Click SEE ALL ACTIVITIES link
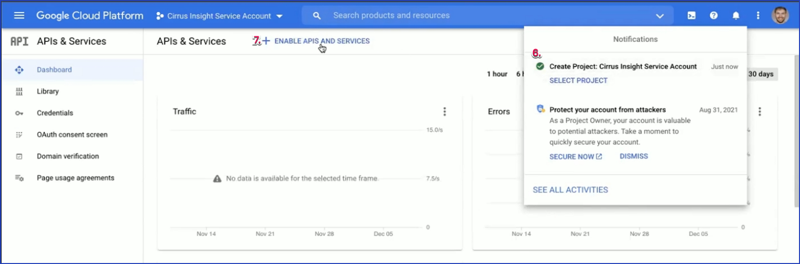 point(570,190)
